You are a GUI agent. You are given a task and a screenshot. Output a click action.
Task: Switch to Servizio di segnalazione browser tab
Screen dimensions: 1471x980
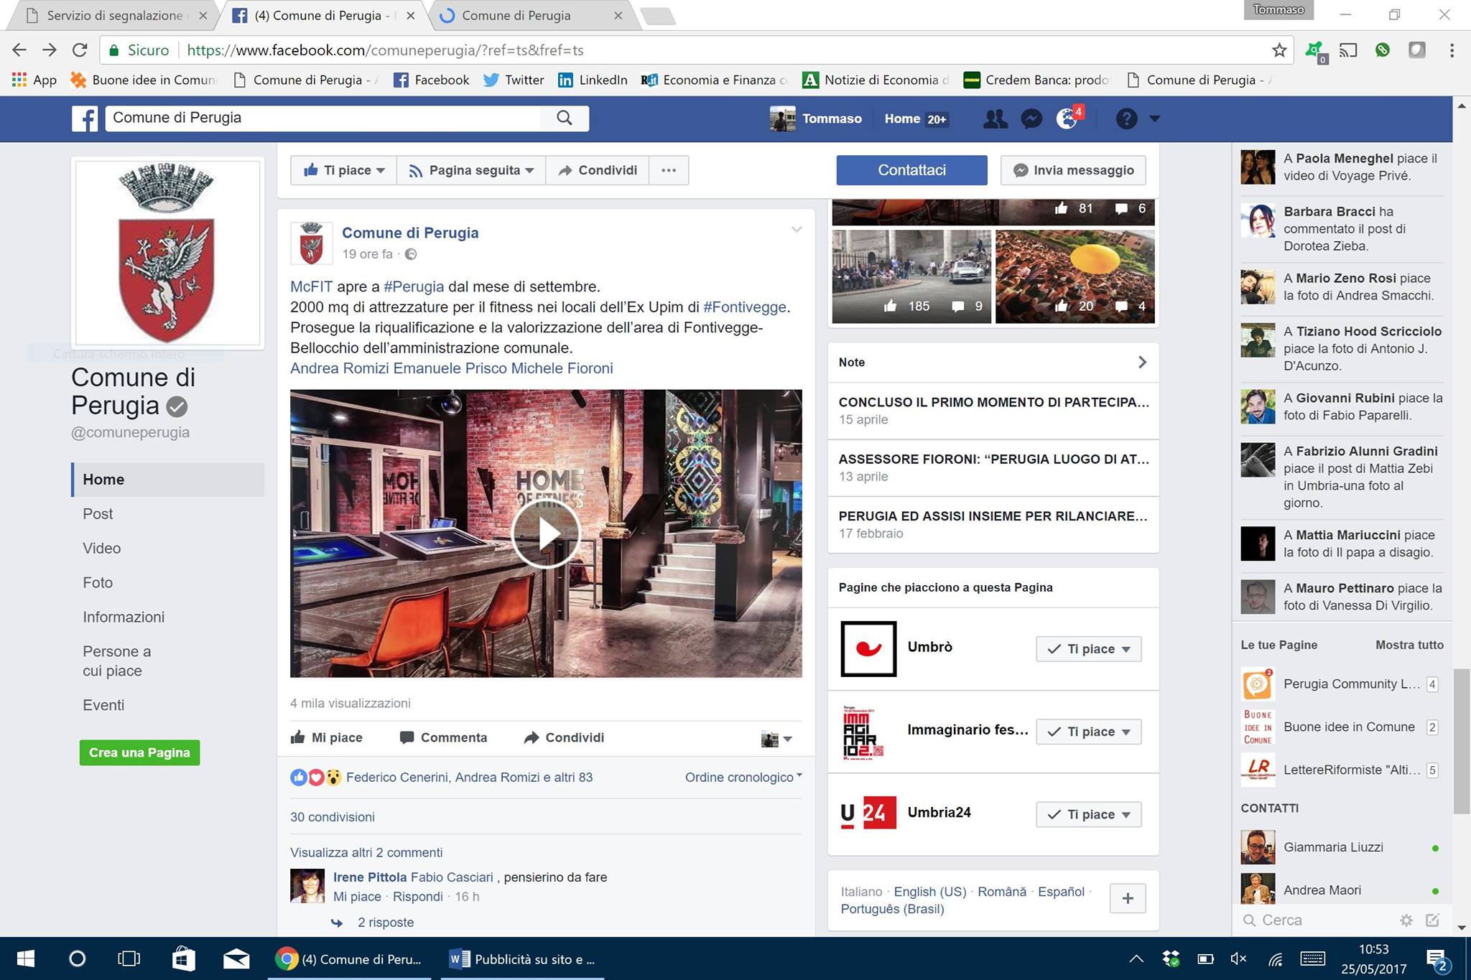[x=112, y=15]
